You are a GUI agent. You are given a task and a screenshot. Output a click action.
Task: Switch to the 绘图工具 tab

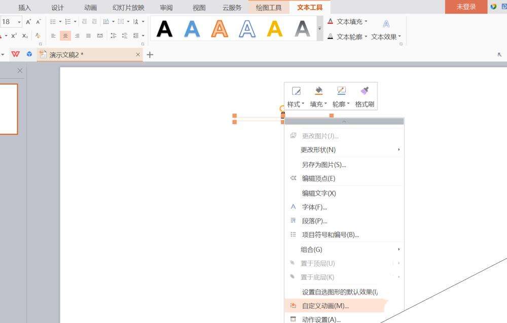(269, 7)
